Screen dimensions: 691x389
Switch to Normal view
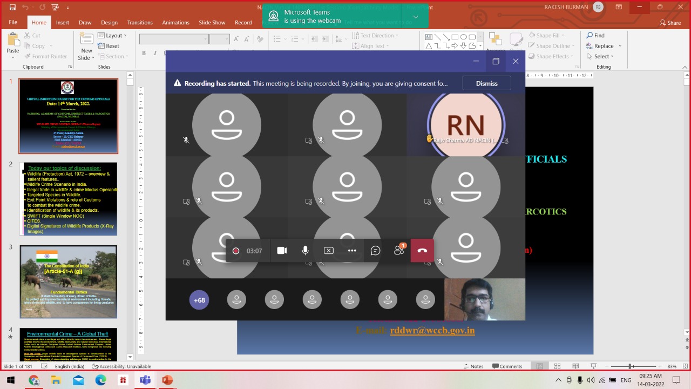pos(539,366)
